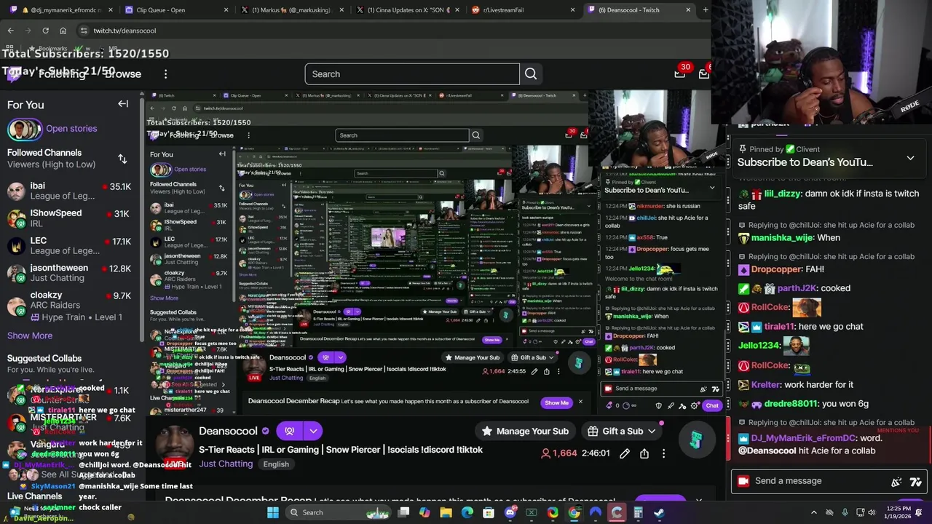Expand Show More under followed channels
The height and width of the screenshot is (524, 932).
click(30, 336)
